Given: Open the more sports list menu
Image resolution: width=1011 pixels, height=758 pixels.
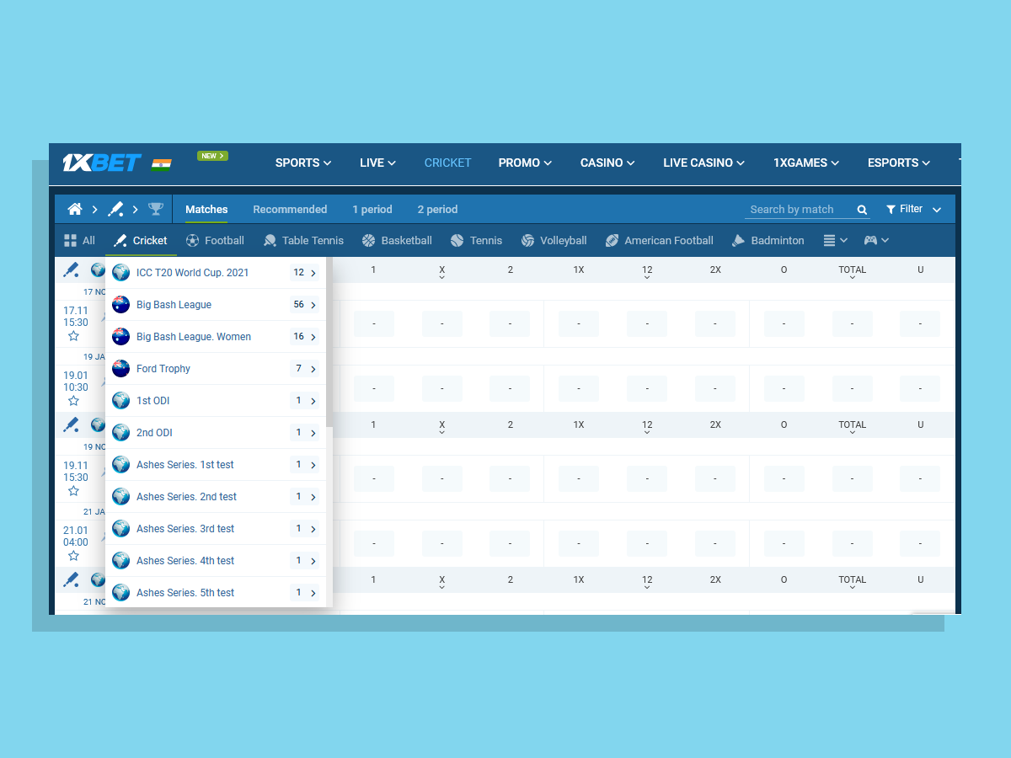Looking at the screenshot, I should pyautogui.click(x=835, y=240).
